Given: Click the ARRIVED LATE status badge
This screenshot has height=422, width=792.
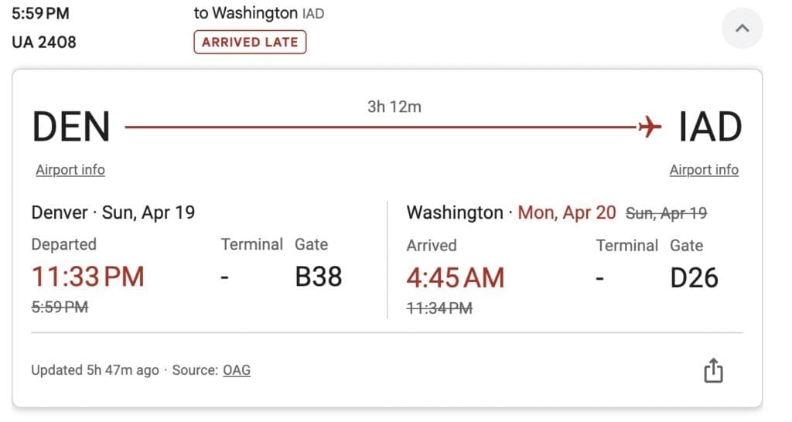Looking at the screenshot, I should [x=250, y=43].
